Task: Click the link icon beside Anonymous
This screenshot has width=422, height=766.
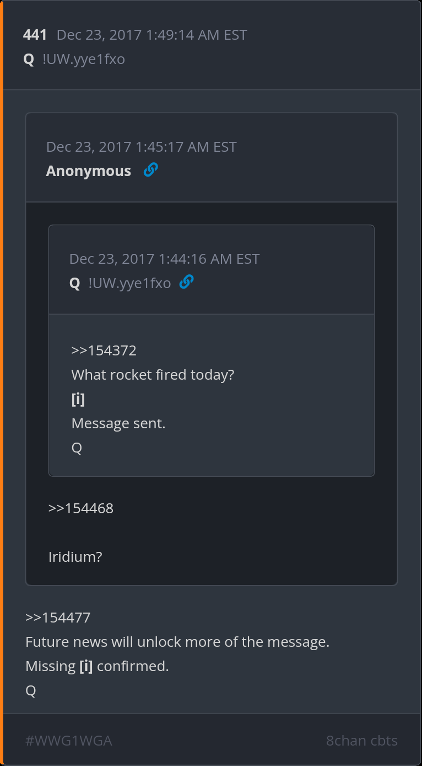Action: 150,170
